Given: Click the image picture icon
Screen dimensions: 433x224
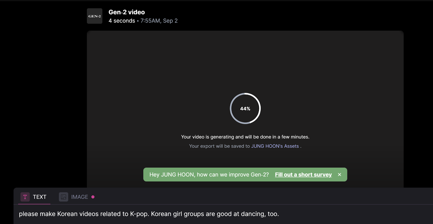Looking at the screenshot, I should pyautogui.click(x=63, y=197).
